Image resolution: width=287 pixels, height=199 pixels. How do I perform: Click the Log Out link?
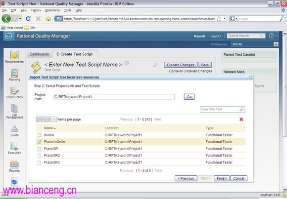click(x=216, y=36)
